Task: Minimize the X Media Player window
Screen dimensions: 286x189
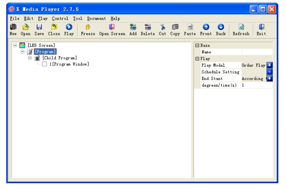Action: 254,9
